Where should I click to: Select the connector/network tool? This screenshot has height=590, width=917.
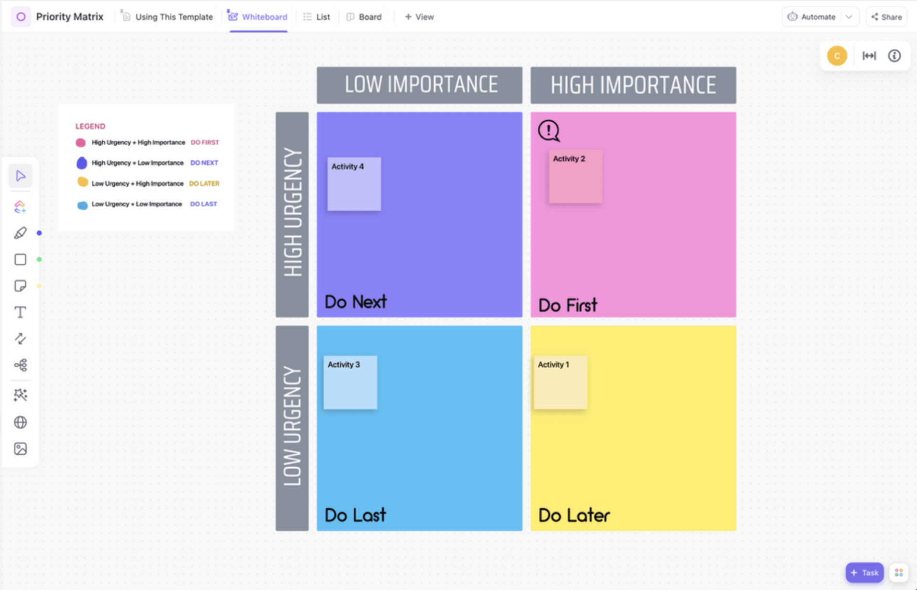point(21,366)
